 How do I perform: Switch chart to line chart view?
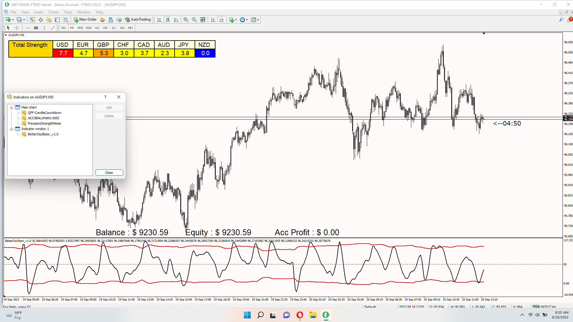pos(176,20)
